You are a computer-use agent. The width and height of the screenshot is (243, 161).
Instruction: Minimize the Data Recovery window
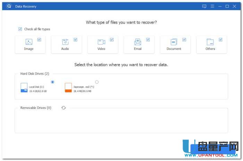point(220,6)
